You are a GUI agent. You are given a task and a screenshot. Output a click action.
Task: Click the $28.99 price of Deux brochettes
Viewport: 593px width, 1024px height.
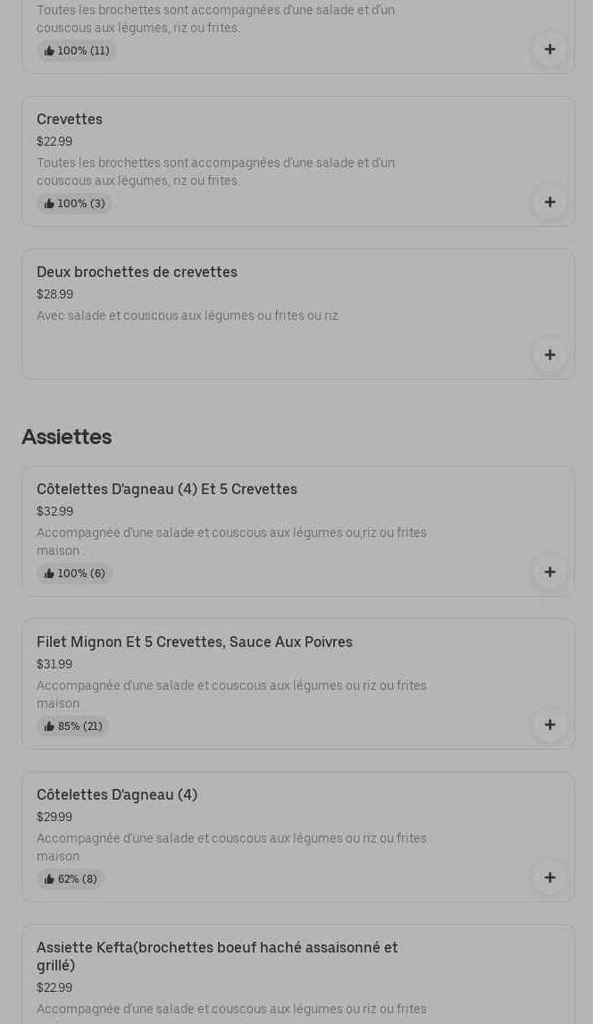click(54, 294)
